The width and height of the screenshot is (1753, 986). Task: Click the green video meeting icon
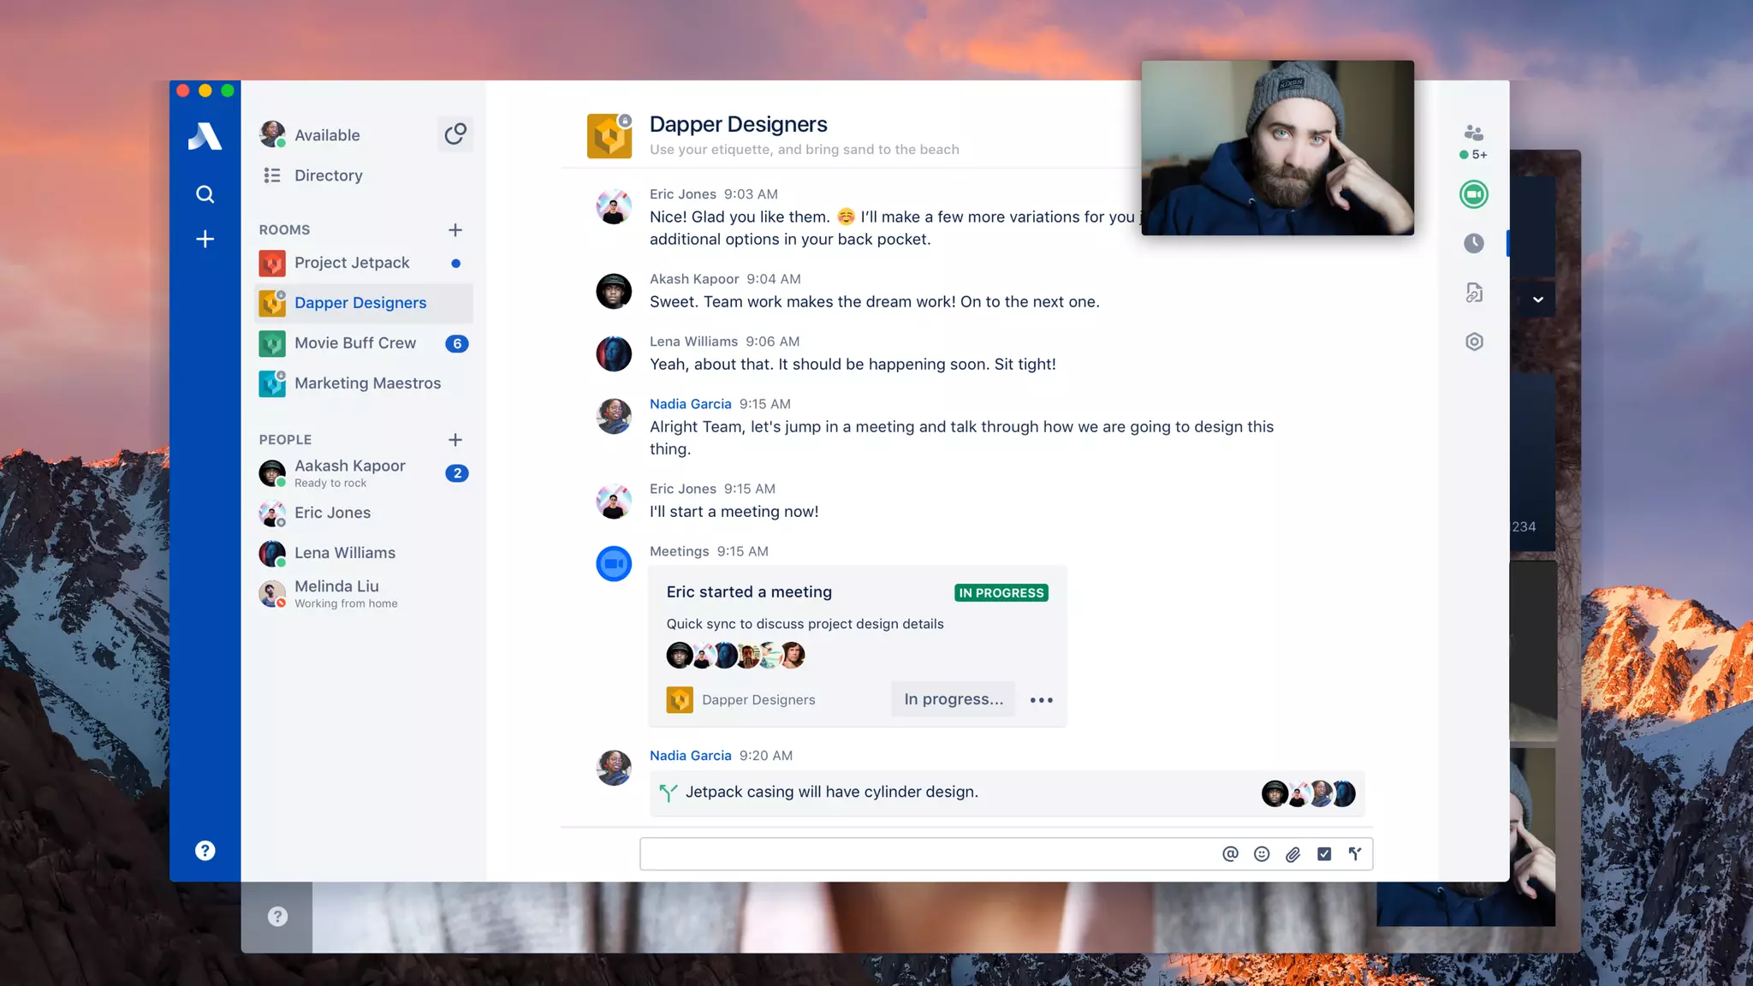[x=1473, y=194]
